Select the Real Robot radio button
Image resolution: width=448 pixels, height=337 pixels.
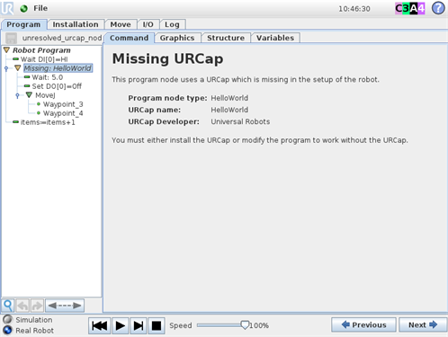click(7, 330)
